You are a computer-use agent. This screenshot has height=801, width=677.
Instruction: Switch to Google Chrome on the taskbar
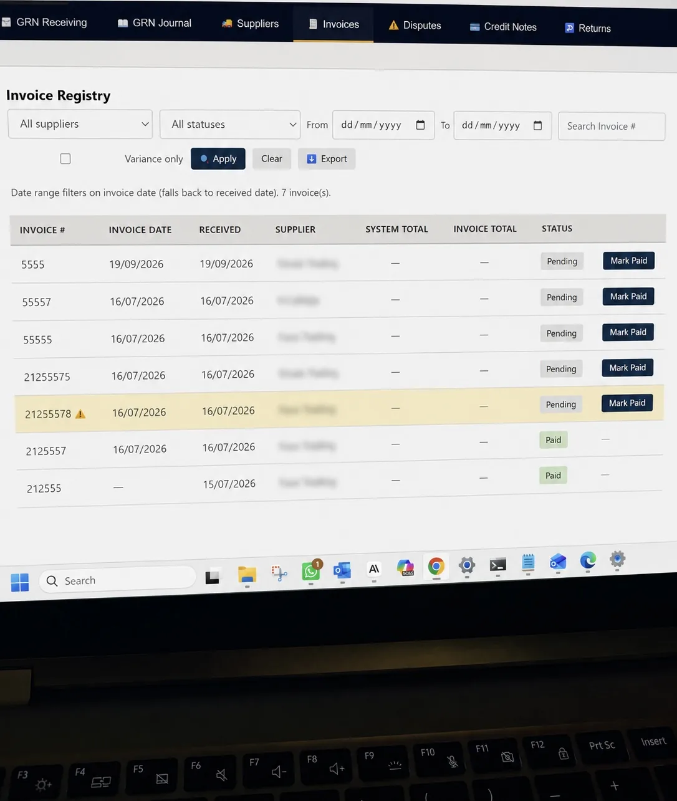coord(436,566)
